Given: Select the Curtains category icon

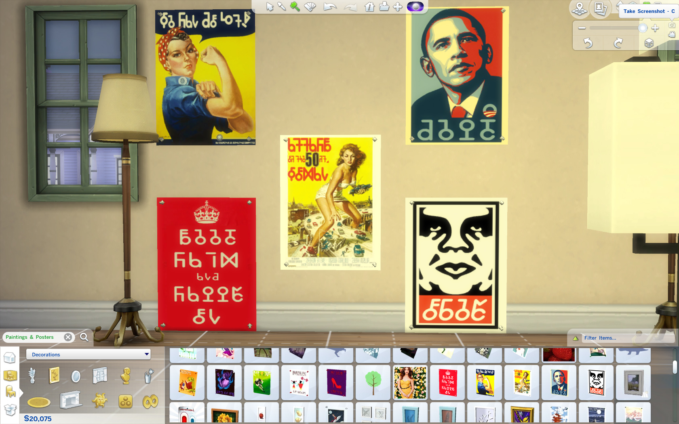Looking at the screenshot, I should 100,376.
